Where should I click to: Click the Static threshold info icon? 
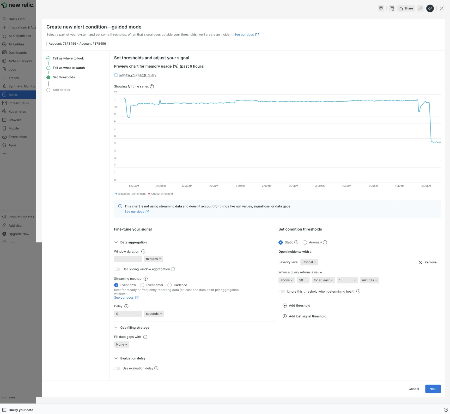coord(296,242)
